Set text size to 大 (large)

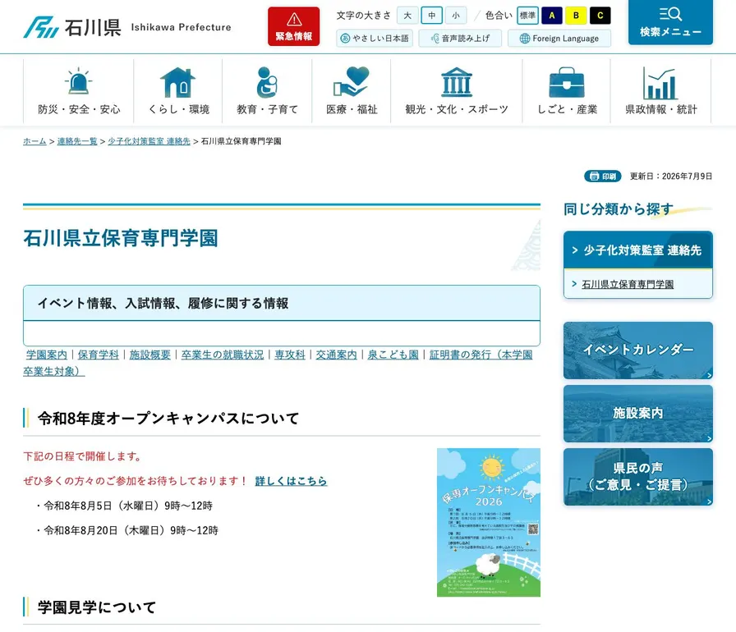coord(407,16)
